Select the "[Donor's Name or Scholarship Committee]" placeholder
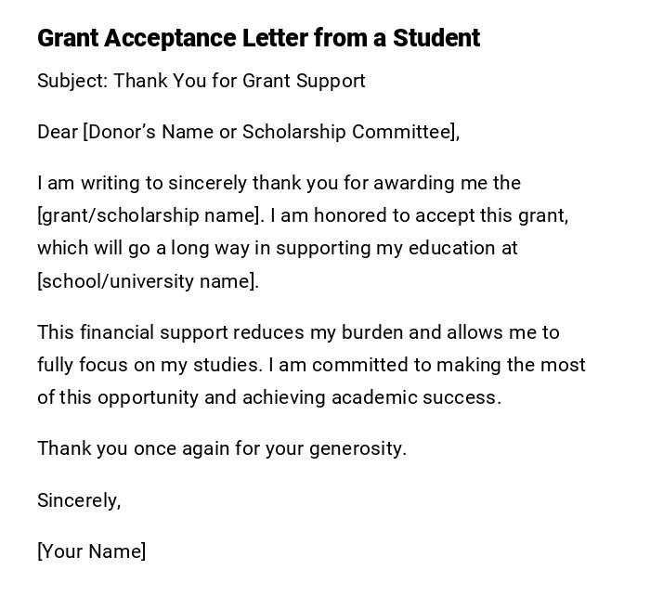The width and height of the screenshot is (650, 609). [x=270, y=132]
